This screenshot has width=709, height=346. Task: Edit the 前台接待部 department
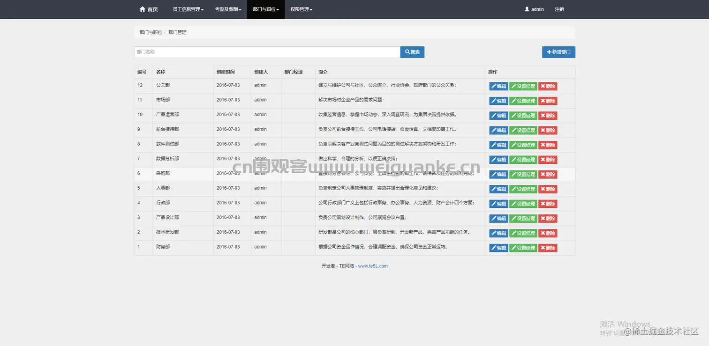(x=499, y=130)
